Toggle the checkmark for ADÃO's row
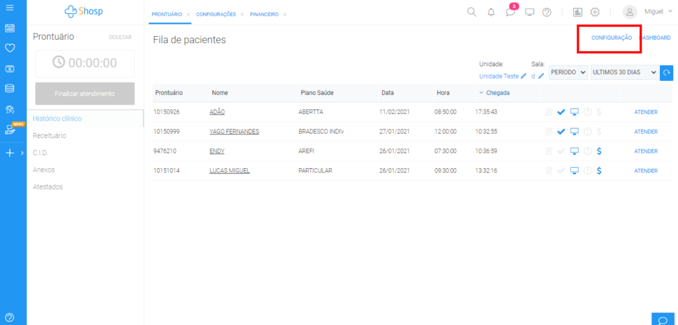Viewport: 678px width, 325px height. pos(561,112)
